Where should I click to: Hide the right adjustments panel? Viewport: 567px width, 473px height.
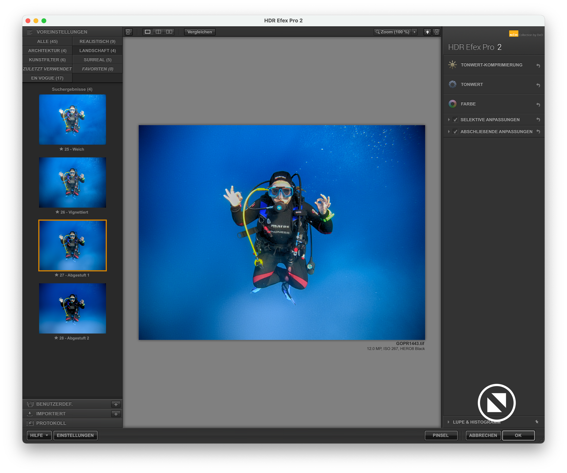(x=436, y=32)
